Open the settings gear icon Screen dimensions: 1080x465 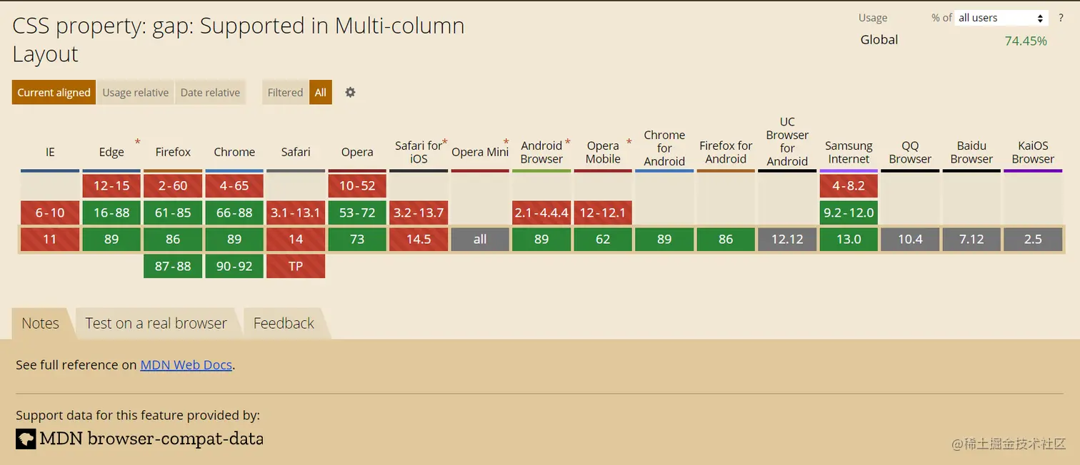pyautogui.click(x=350, y=92)
